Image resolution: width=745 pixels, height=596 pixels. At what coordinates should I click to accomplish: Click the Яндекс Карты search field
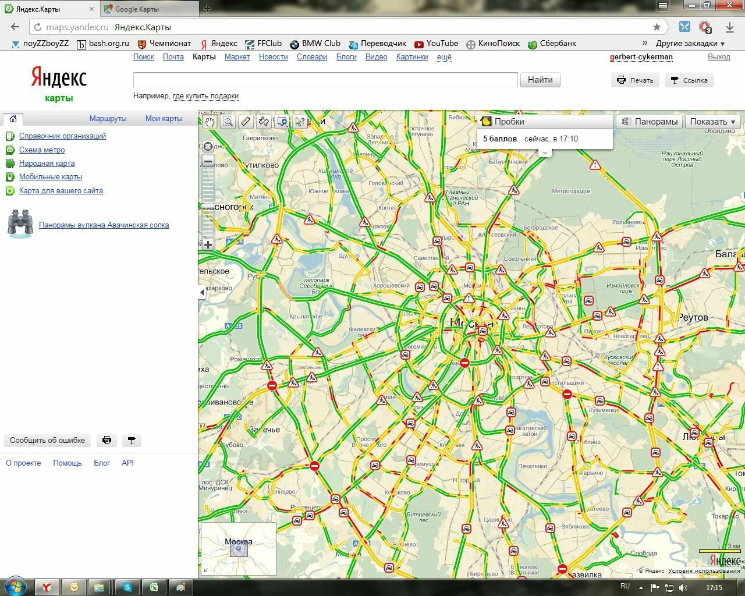tap(325, 80)
